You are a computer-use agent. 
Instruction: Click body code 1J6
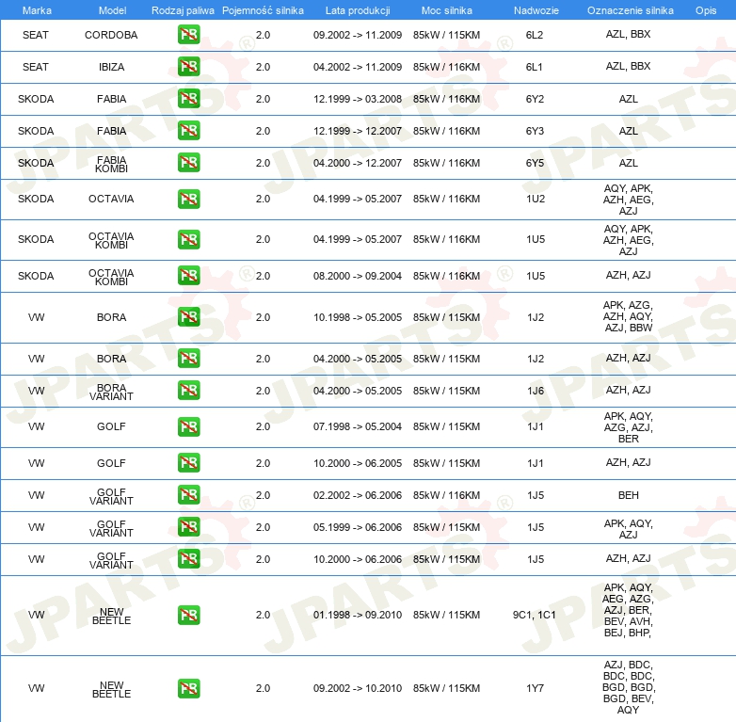[536, 391]
